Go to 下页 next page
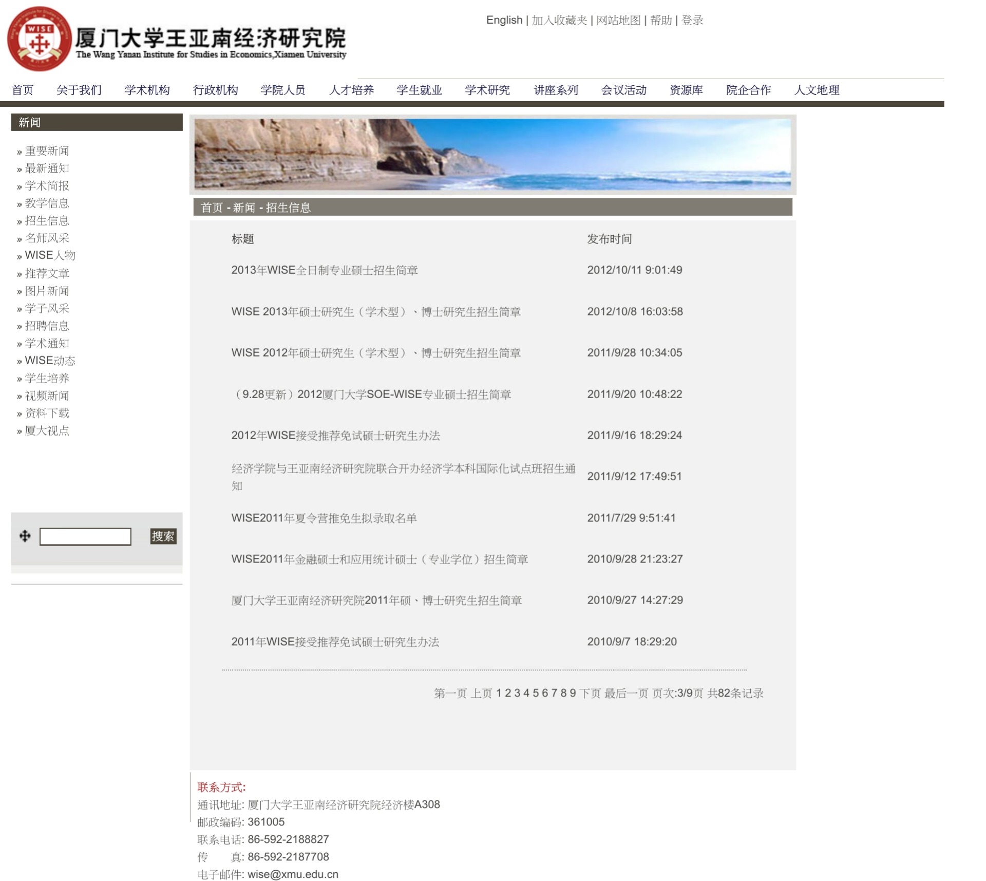986x881 pixels. pyautogui.click(x=590, y=693)
